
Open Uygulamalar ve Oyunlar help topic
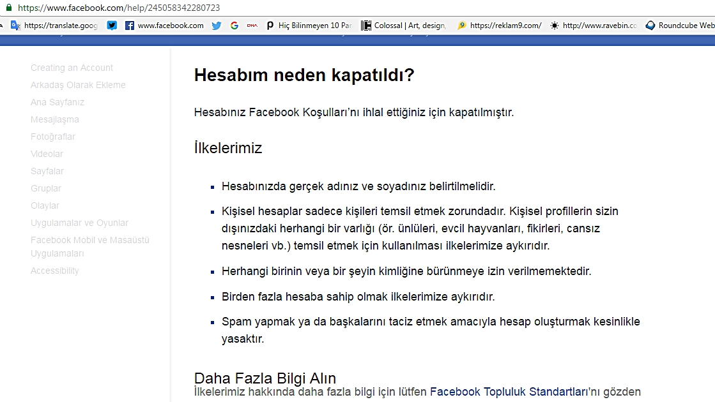pyautogui.click(x=79, y=223)
